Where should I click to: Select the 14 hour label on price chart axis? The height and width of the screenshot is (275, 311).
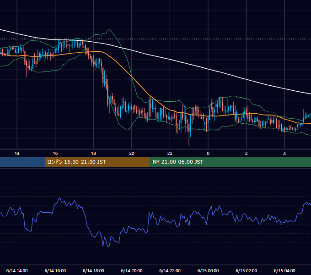(17, 154)
